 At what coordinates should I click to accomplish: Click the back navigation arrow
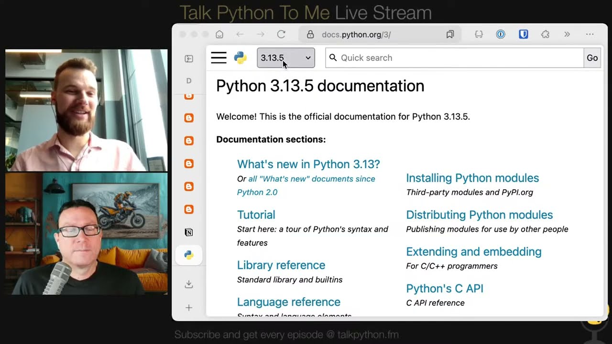click(x=240, y=34)
